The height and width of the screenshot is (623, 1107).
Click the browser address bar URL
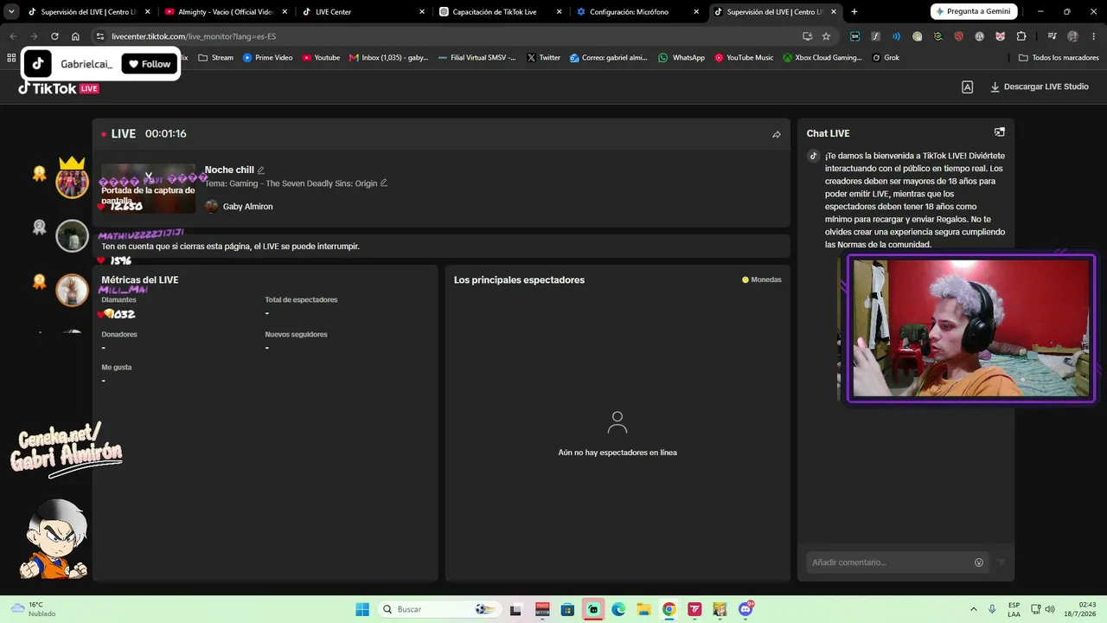tap(194, 36)
